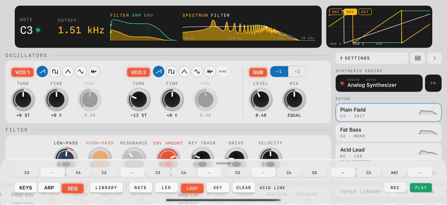Open the SETTINGS menu

tap(372, 58)
